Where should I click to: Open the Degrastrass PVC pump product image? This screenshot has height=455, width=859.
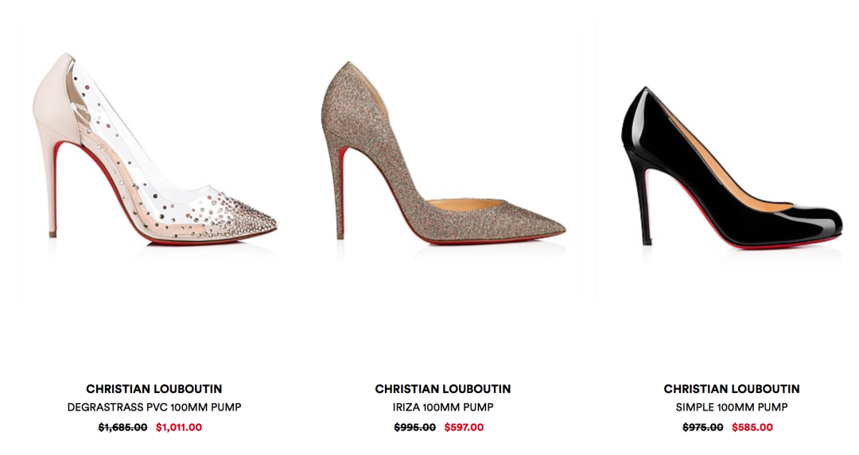tap(155, 149)
